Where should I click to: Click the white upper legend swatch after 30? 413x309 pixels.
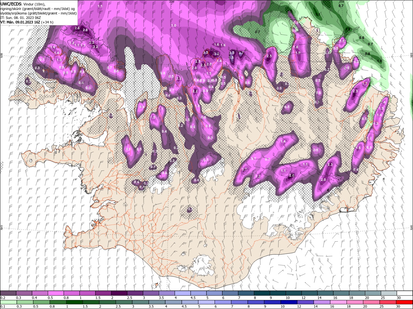[404, 293]
